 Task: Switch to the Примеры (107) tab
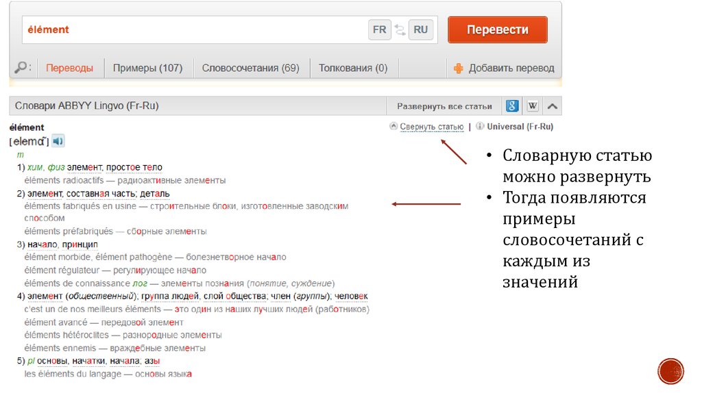tap(147, 68)
